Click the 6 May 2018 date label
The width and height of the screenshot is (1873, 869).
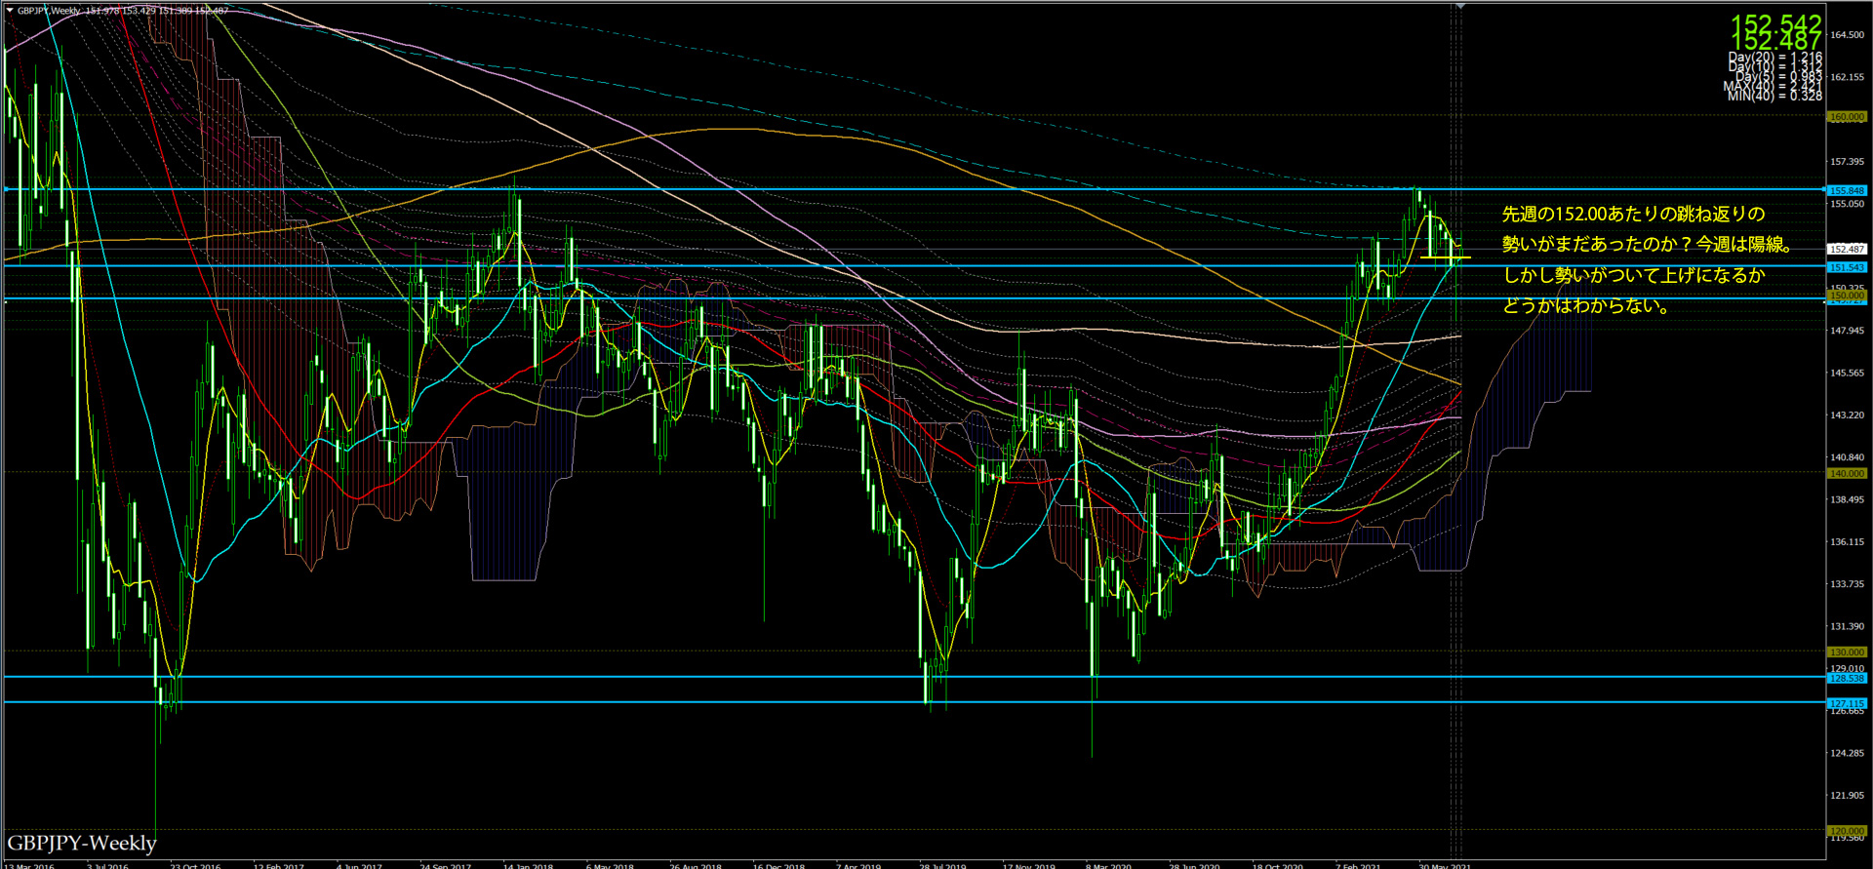pyautogui.click(x=610, y=865)
